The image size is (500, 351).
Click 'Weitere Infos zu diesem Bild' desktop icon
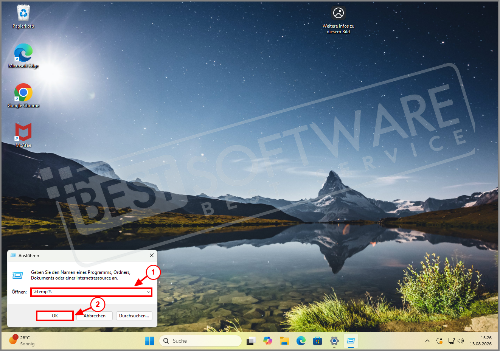(339, 20)
